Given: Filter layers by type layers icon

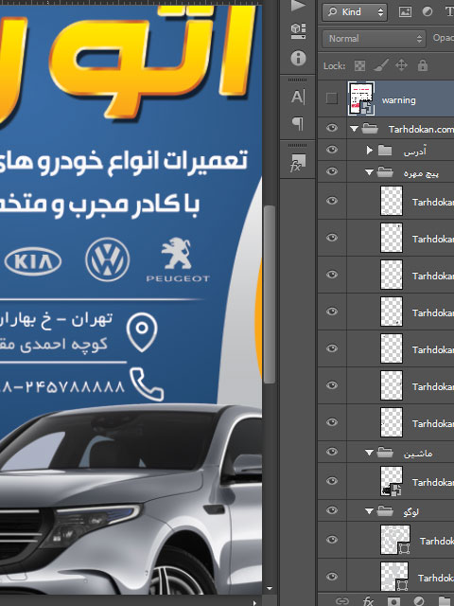Looking at the screenshot, I should (x=450, y=12).
